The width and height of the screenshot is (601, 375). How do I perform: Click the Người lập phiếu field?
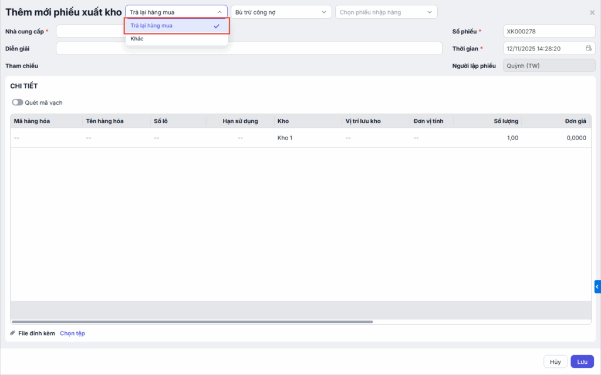click(x=549, y=66)
